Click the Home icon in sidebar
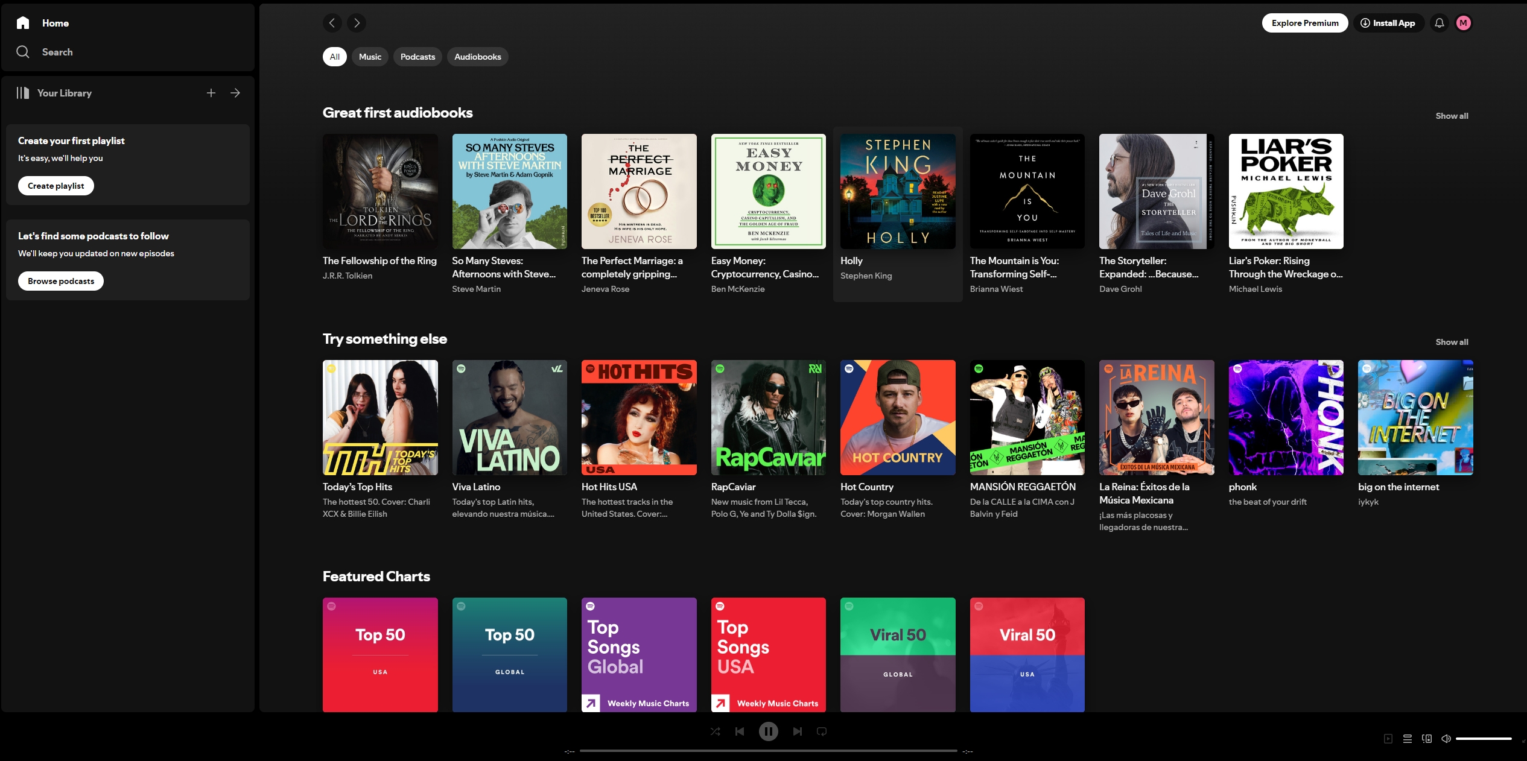Screen dimensions: 1527x761 [x=23, y=23]
